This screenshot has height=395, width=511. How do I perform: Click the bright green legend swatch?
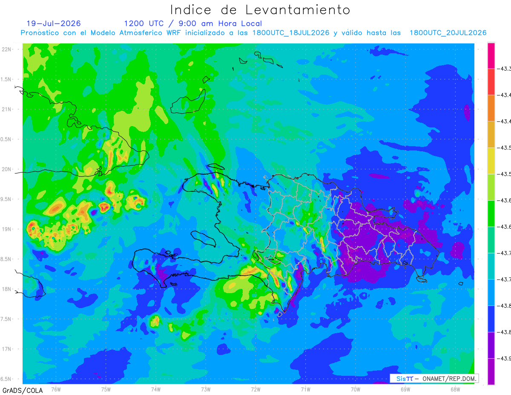(x=491, y=213)
